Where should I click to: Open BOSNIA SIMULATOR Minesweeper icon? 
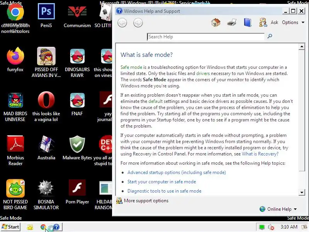(x=46, y=188)
